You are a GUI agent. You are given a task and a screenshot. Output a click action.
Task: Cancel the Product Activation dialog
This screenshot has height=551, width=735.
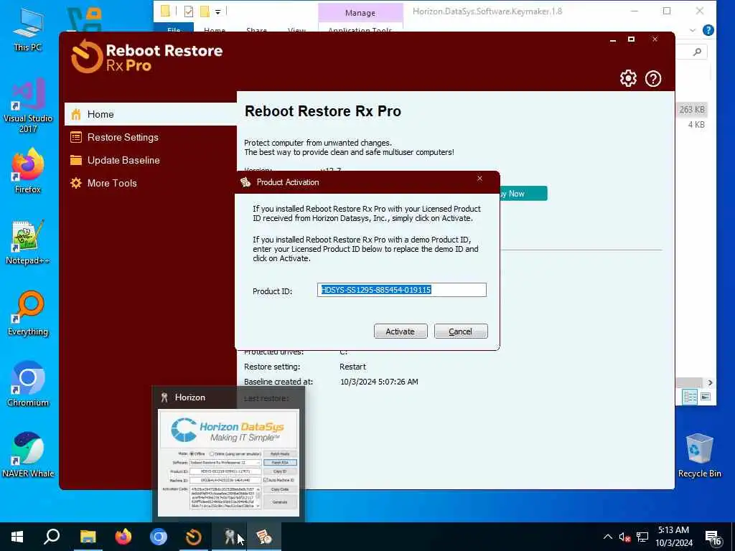click(461, 331)
